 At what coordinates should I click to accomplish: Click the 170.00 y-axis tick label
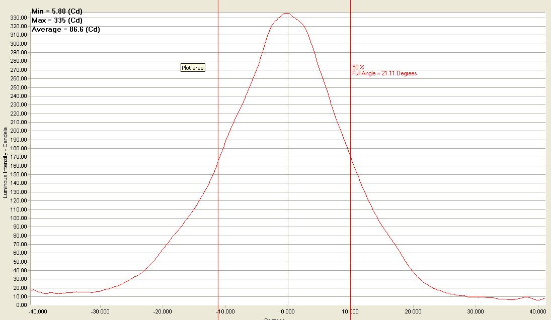18,157
